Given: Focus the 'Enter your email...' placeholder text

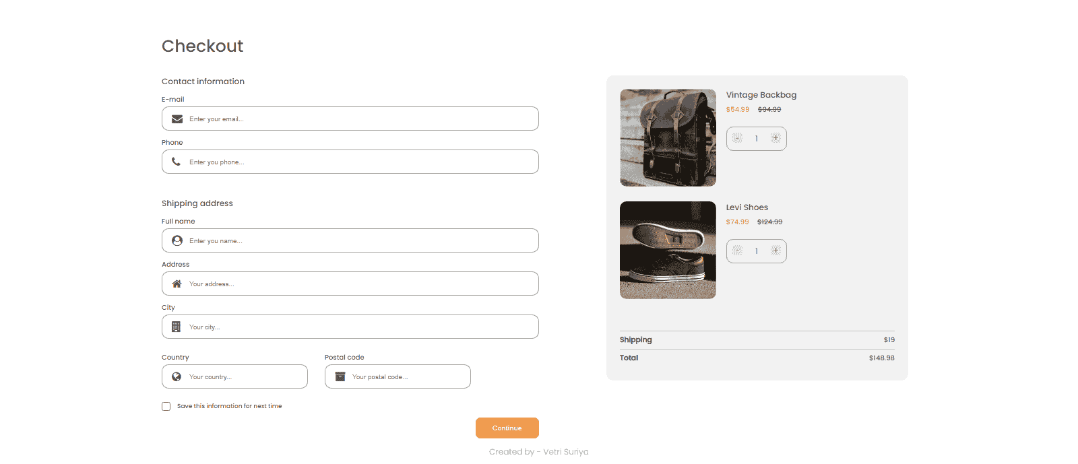Looking at the screenshot, I should [x=216, y=119].
